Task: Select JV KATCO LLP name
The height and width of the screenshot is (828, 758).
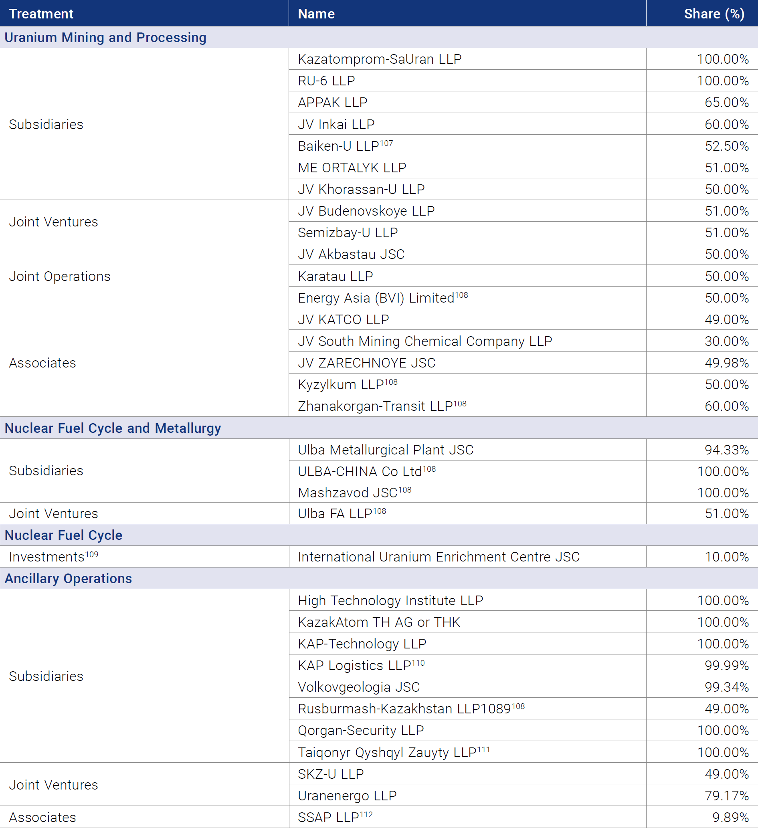Action: pos(343,319)
